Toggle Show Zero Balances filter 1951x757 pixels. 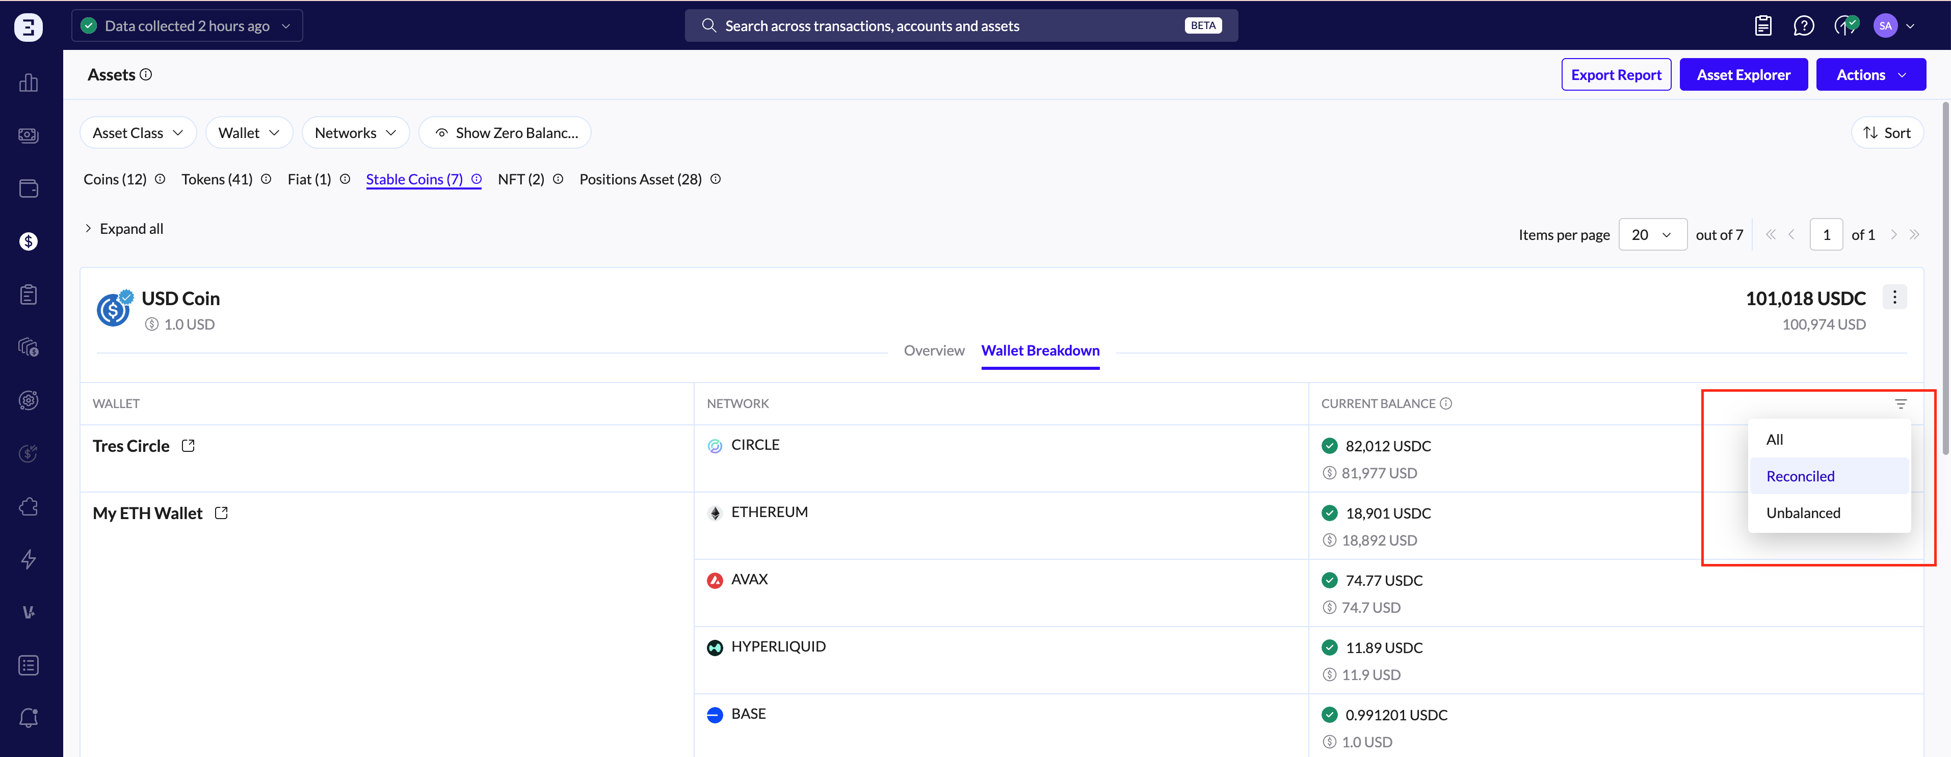[x=505, y=132]
